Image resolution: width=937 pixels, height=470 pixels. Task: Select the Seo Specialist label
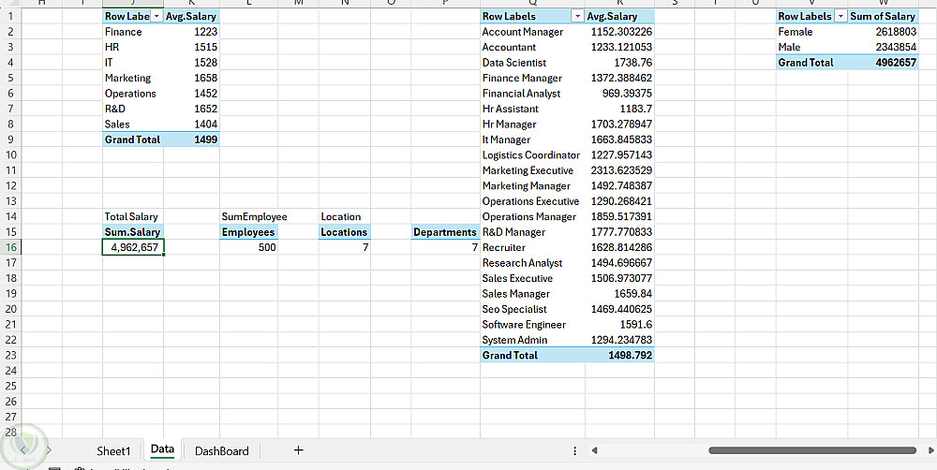[x=532, y=309]
